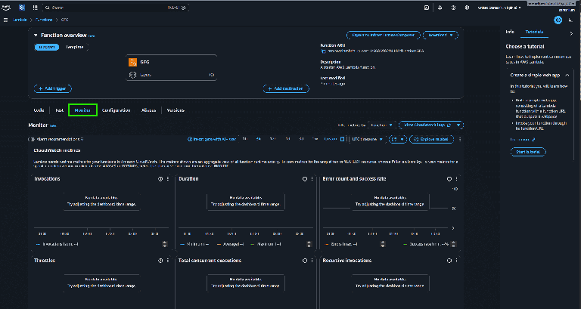The height and width of the screenshot is (309, 581).
Task: Click Export to Infrastructure Composer button
Action: pyautogui.click(x=383, y=36)
